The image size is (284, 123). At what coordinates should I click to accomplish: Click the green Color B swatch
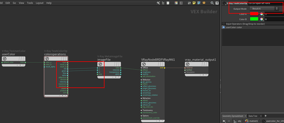[254, 19]
